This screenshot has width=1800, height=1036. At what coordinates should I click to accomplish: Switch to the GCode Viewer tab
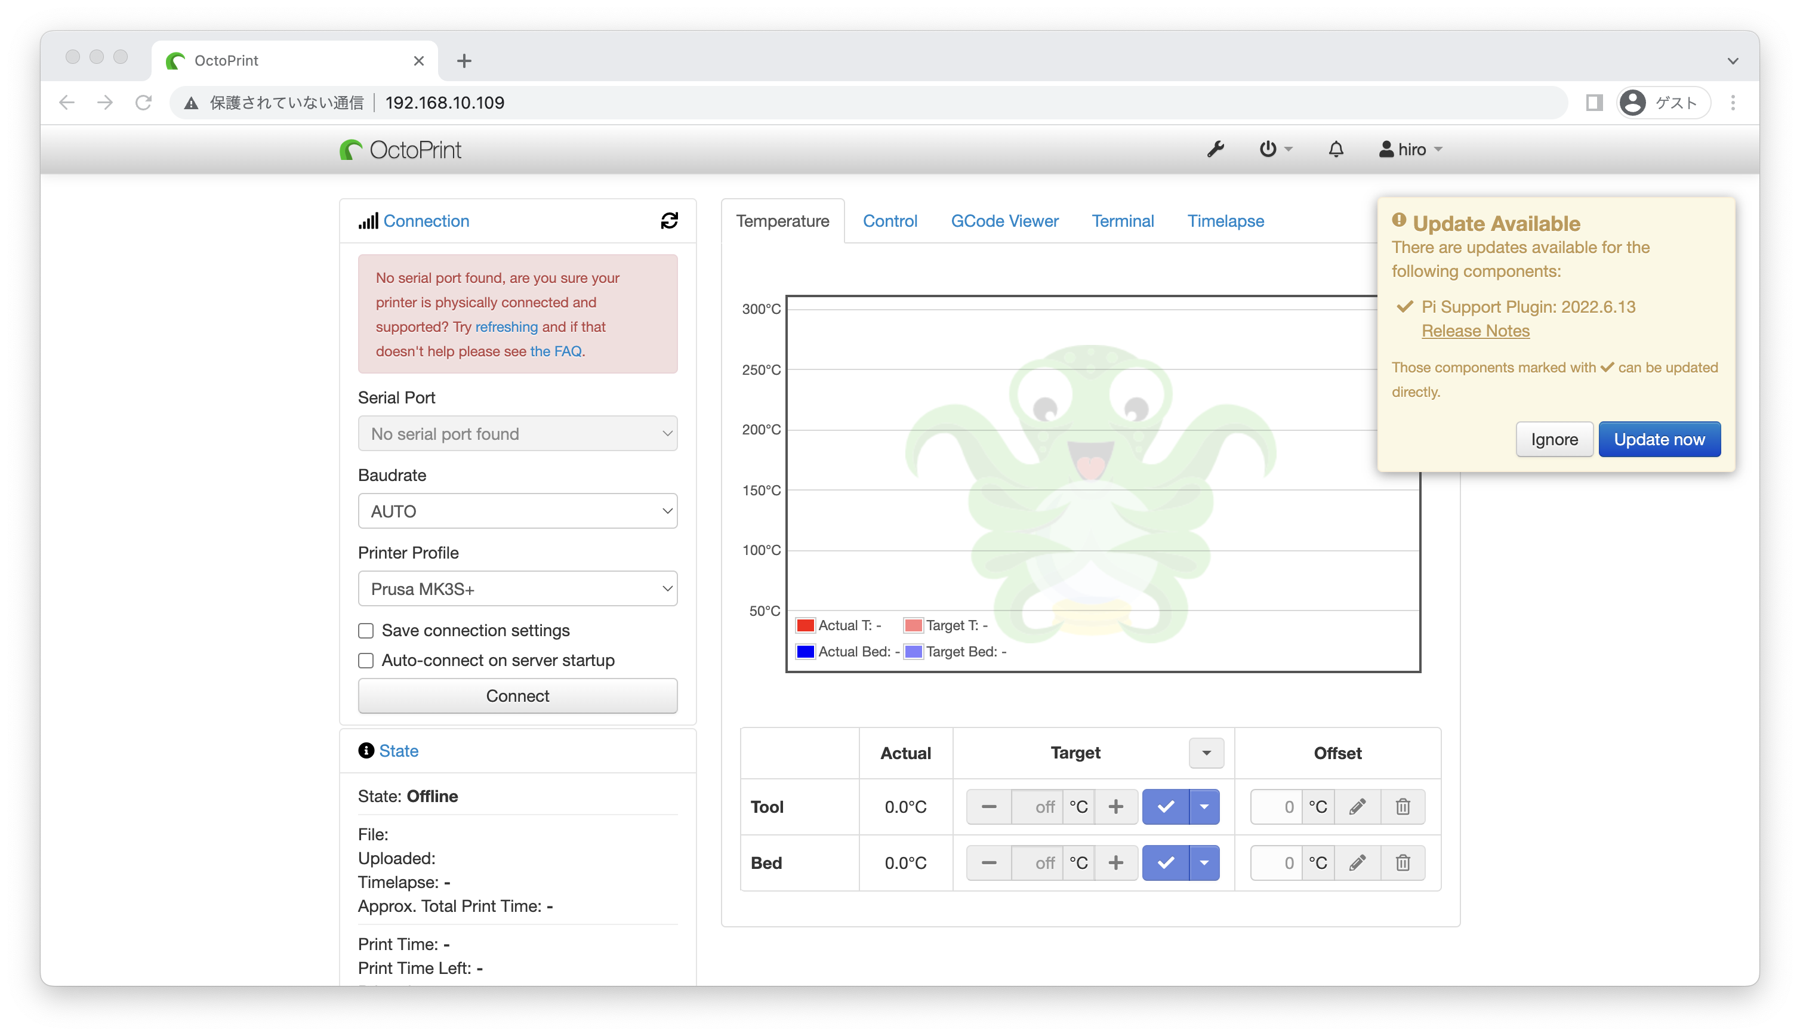point(1004,221)
